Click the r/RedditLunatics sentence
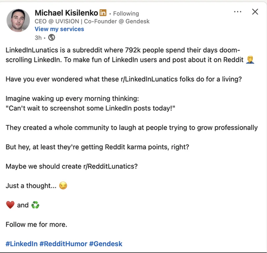This screenshot has height=253, width=267. coord(71,166)
